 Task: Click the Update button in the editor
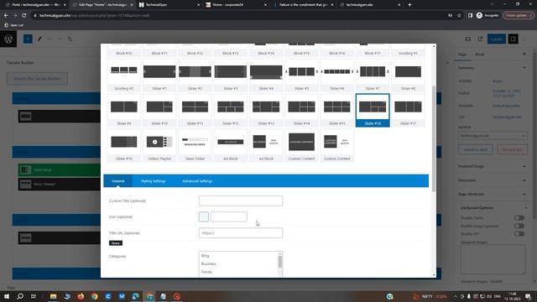497,39
